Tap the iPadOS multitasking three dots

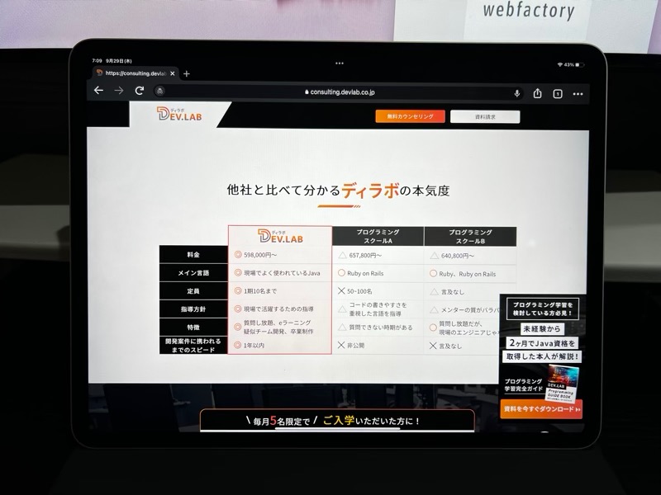340,63
